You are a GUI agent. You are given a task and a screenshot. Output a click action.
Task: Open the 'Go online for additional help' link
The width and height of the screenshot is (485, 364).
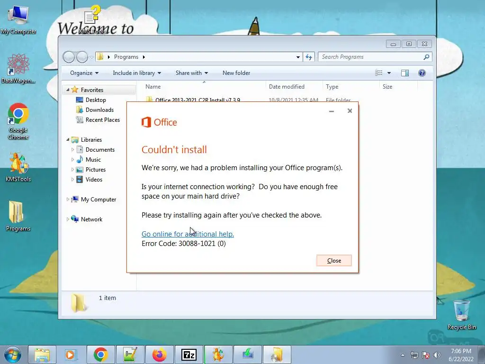click(188, 234)
